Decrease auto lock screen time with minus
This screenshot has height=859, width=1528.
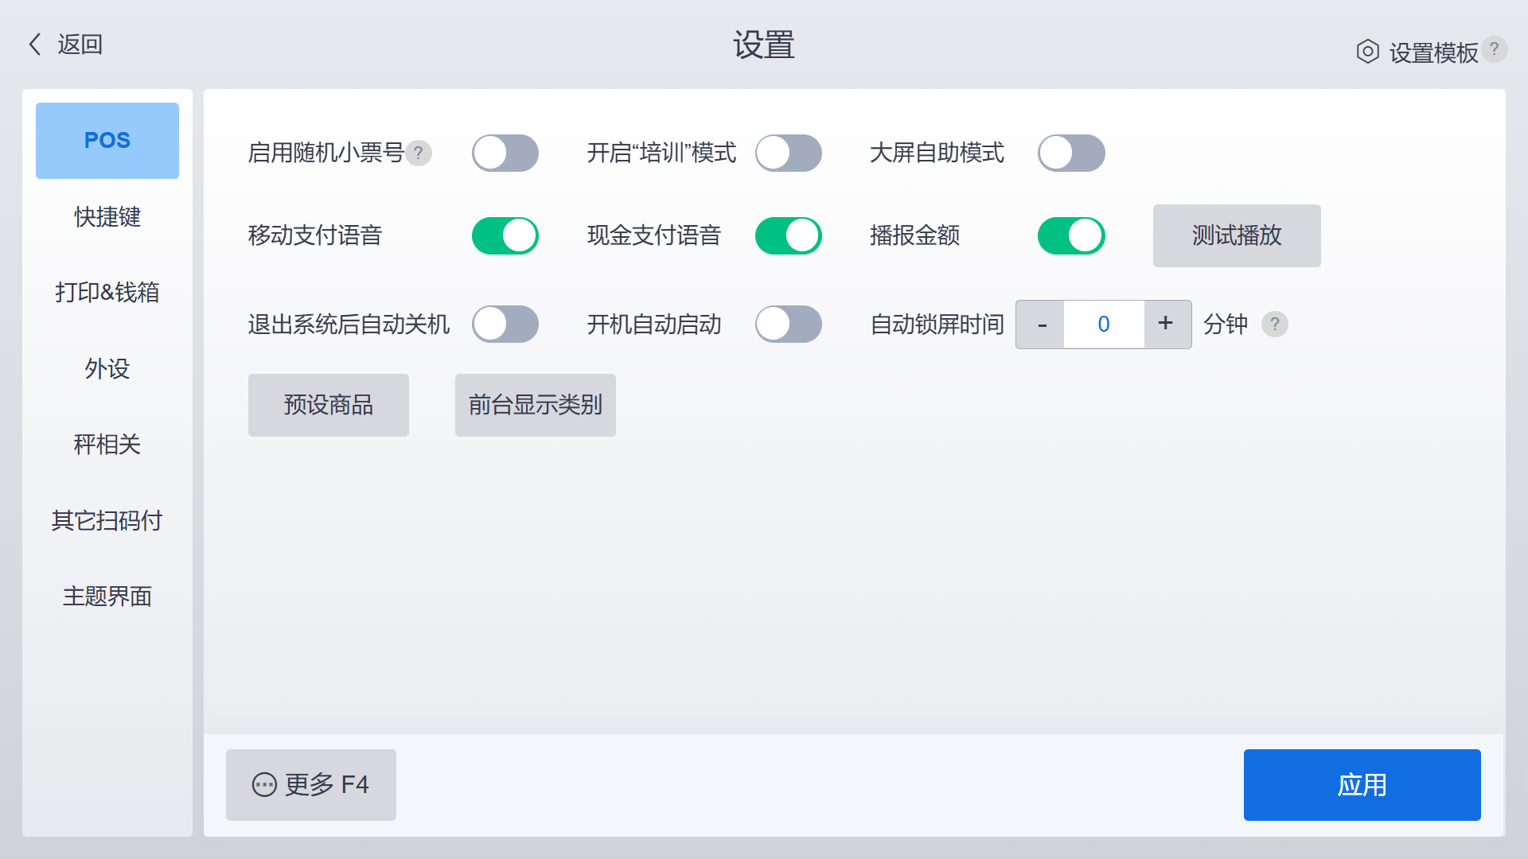(x=1041, y=325)
